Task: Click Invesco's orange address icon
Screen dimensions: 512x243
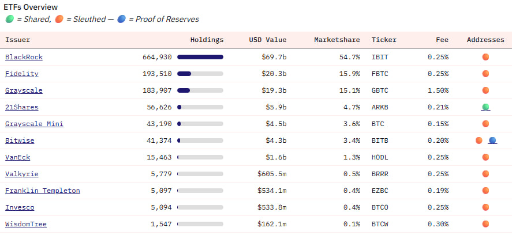Action: (x=485, y=207)
